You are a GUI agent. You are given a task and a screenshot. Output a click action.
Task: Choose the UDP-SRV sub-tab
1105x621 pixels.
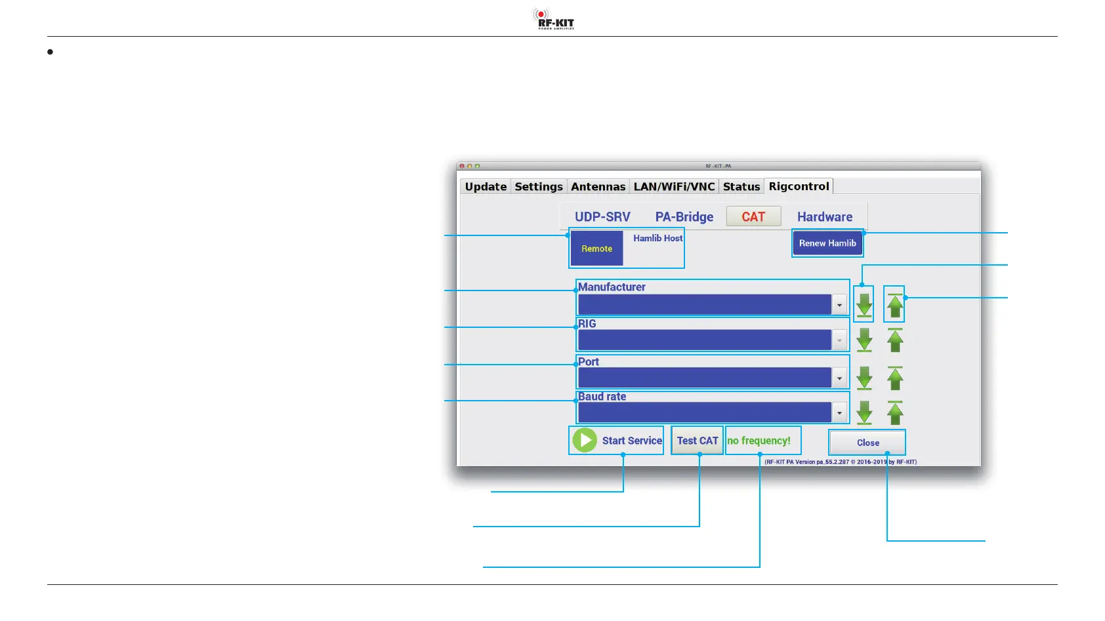point(602,217)
